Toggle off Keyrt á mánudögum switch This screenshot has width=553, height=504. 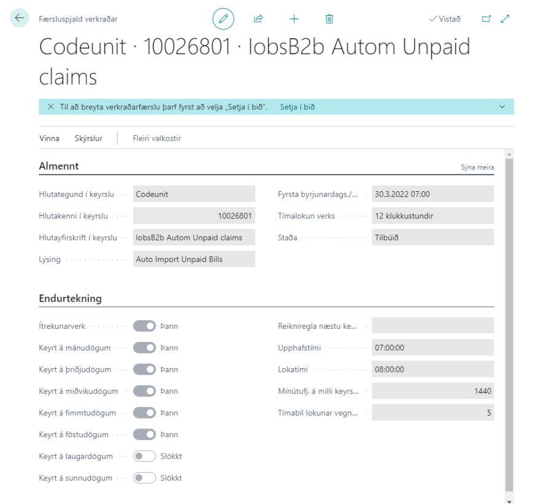click(x=144, y=348)
